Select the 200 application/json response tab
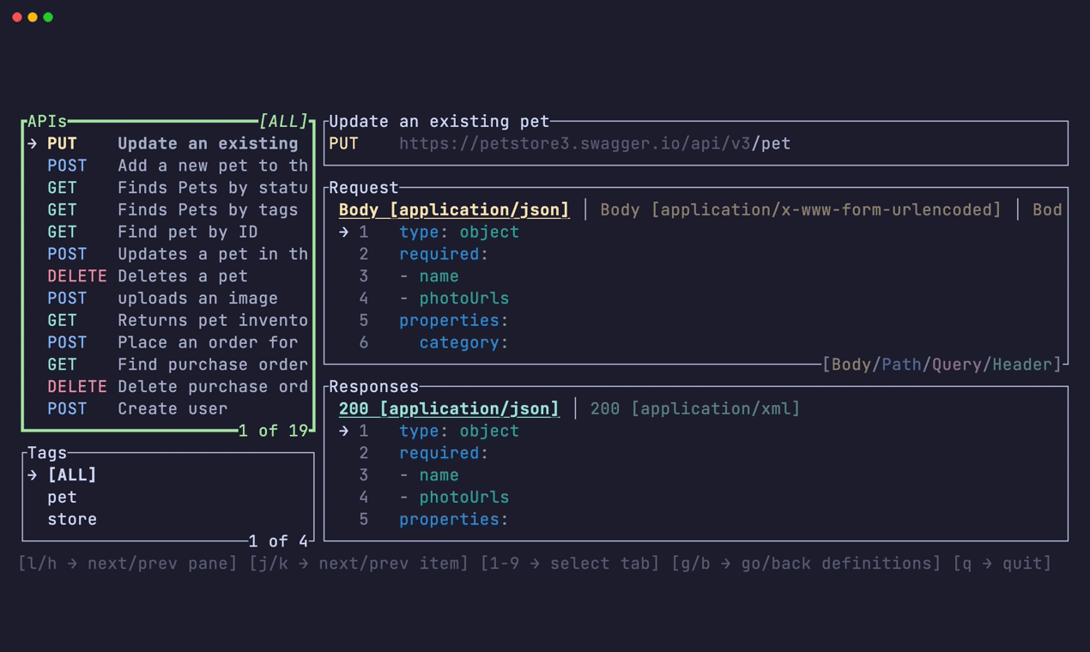 (448, 408)
